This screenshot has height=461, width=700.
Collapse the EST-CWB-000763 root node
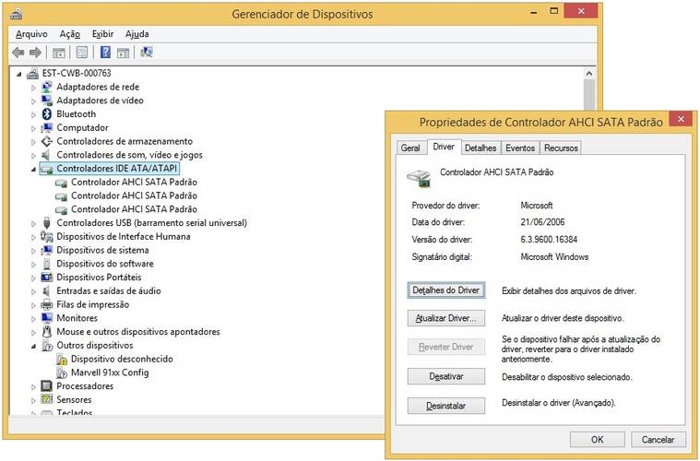coord(19,74)
